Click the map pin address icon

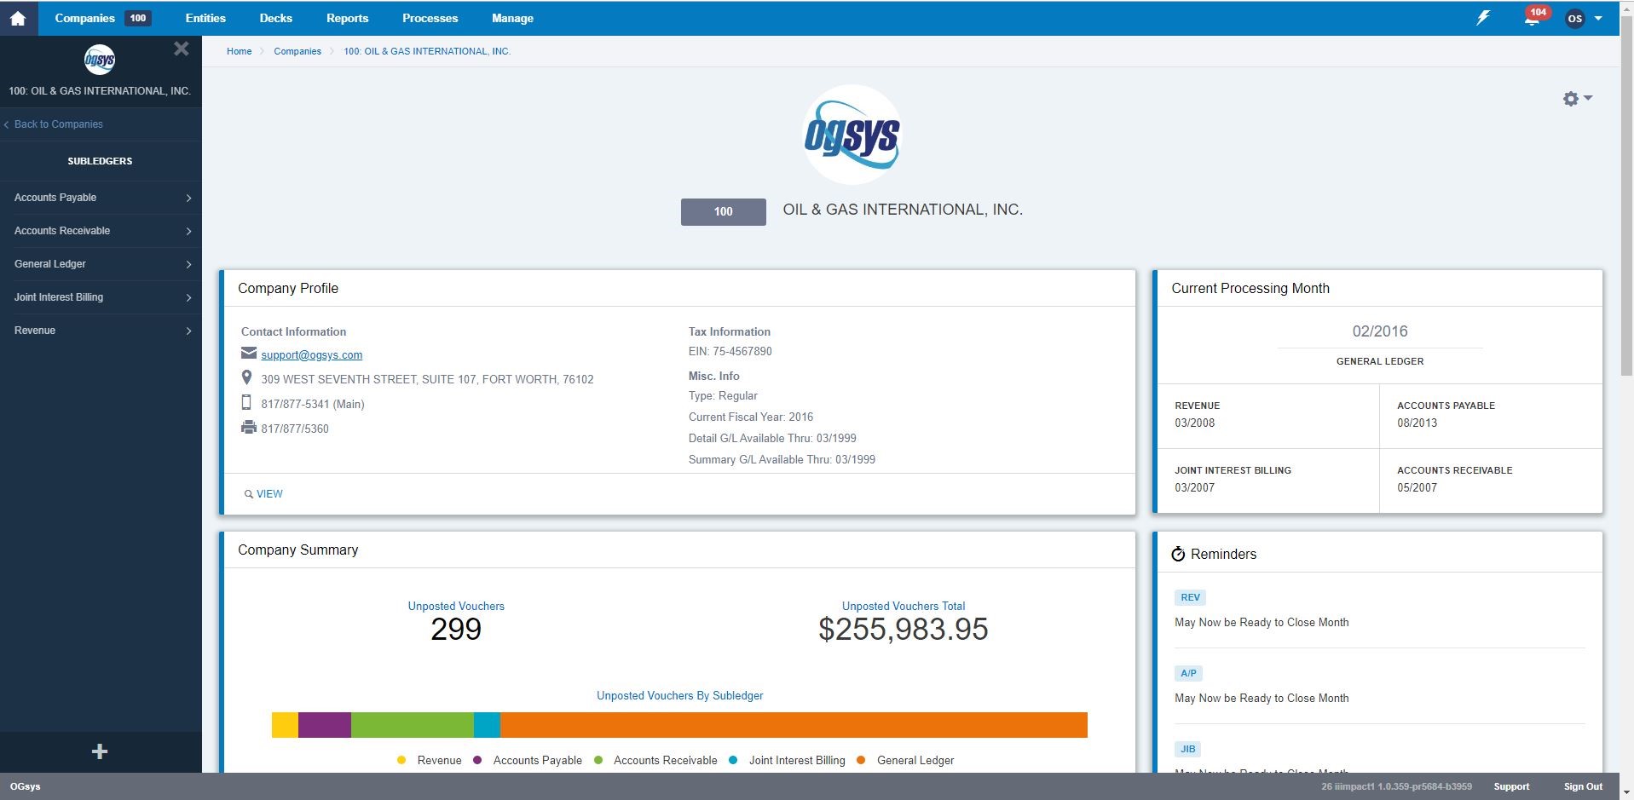click(x=247, y=377)
